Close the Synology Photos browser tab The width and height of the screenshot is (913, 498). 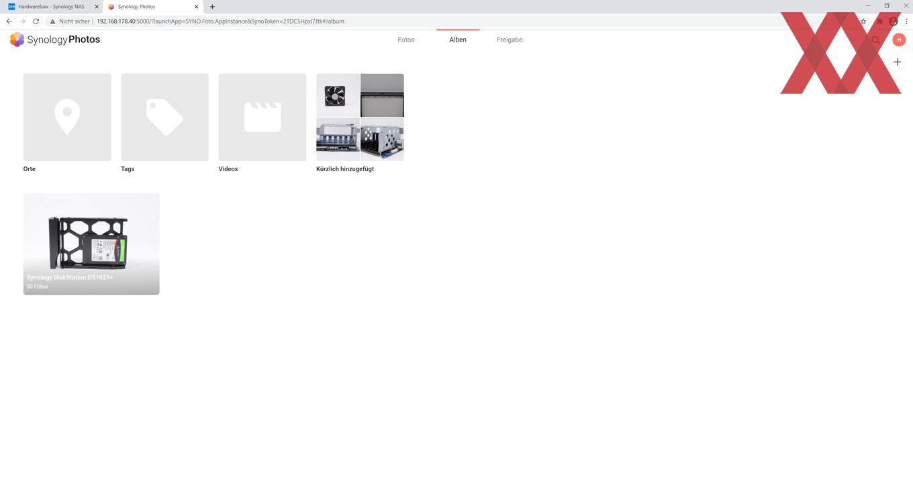[x=196, y=7]
